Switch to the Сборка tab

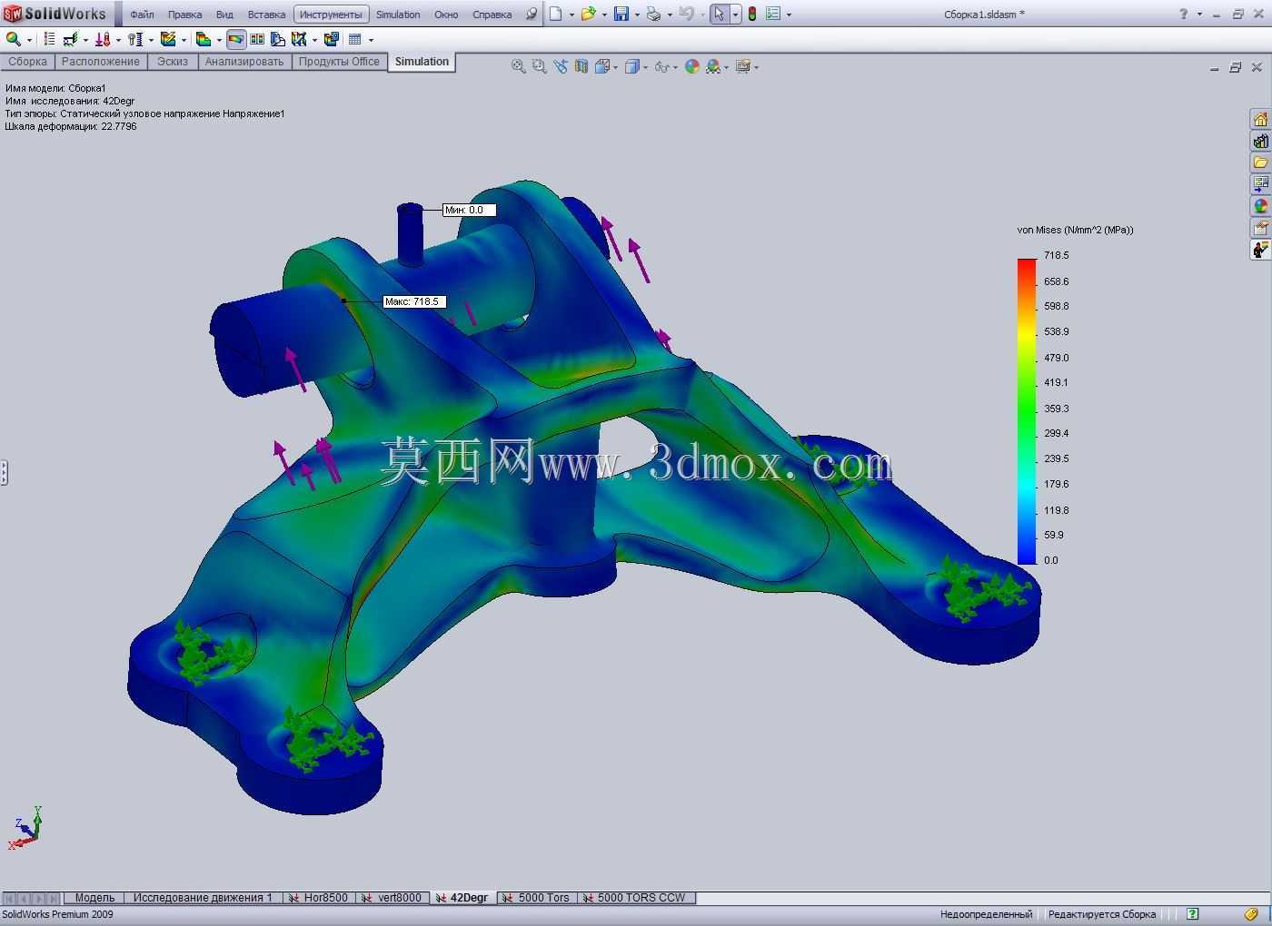pos(28,62)
